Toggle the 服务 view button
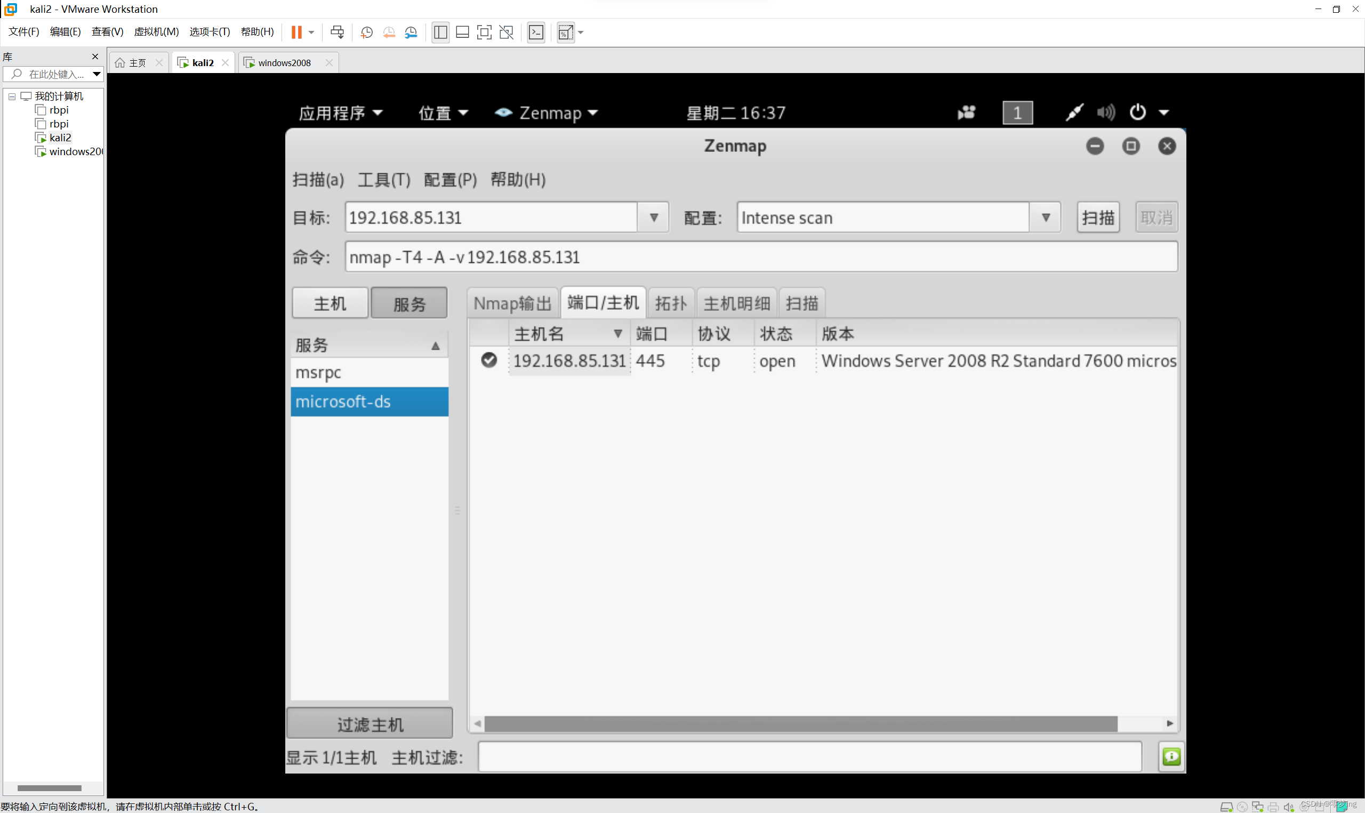 [409, 303]
